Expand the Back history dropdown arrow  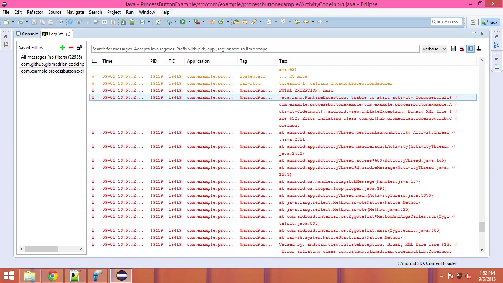tap(313, 22)
